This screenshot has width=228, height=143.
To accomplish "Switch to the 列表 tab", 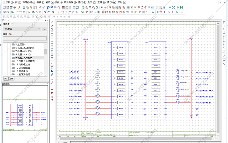I will pos(11,79).
